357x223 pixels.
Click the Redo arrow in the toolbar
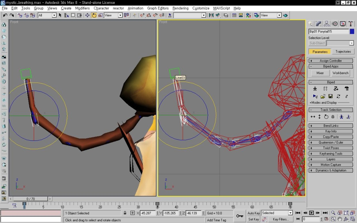[x=12, y=15]
